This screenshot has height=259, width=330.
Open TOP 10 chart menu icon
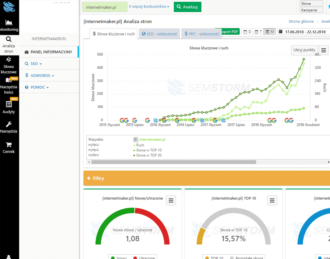272,200
